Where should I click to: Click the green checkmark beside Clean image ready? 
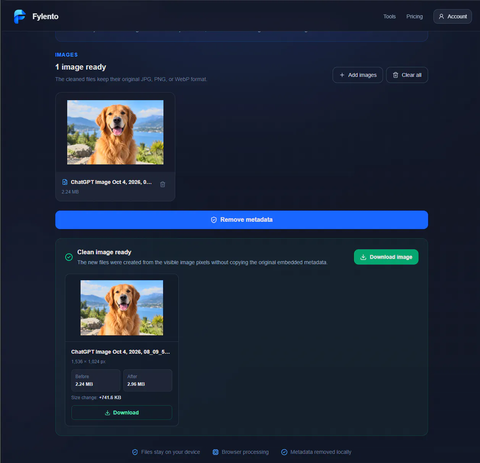pos(69,257)
